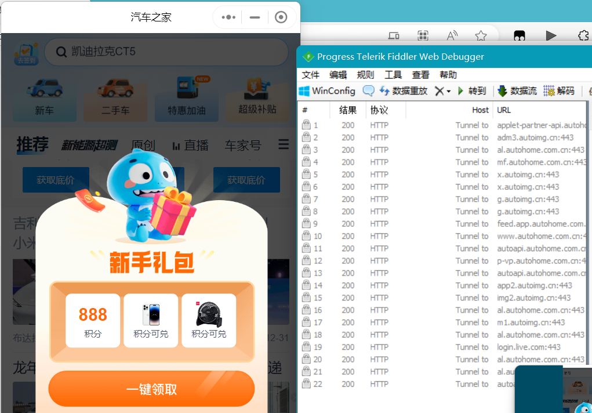Select session 9 feed.app.autohome.com row

[x=442, y=224]
